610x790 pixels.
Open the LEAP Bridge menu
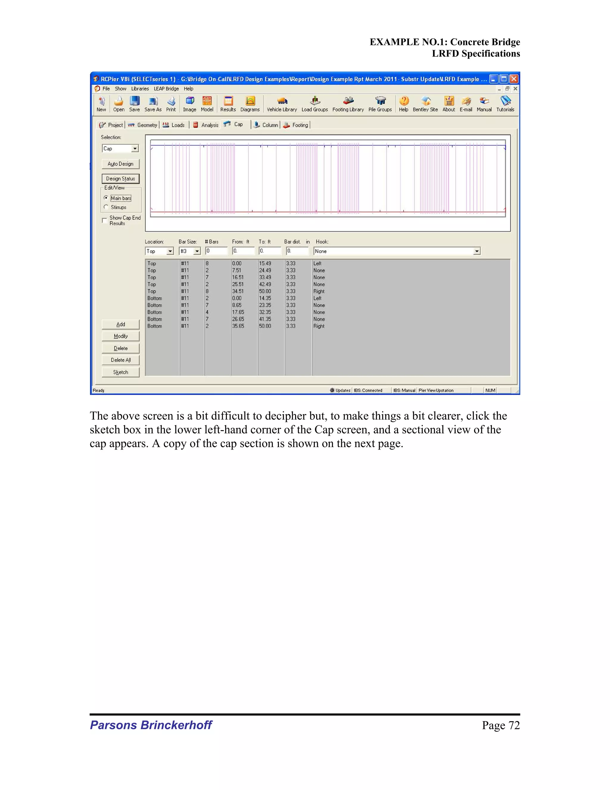point(166,89)
